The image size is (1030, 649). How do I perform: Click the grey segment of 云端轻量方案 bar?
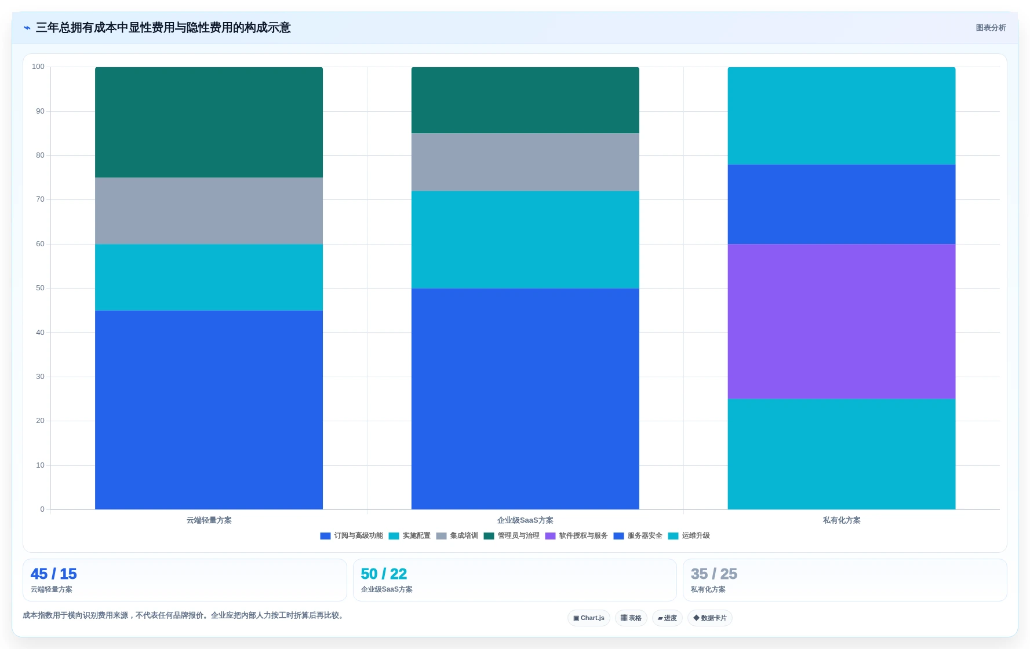[209, 211]
